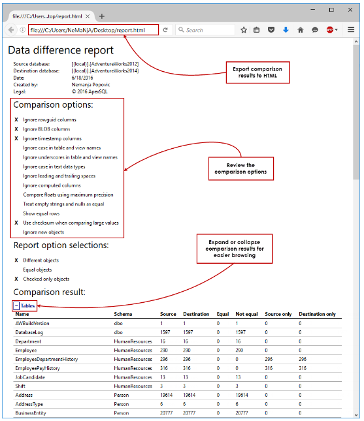Click the Adblock Plus icon
This screenshot has width=364, height=421.
coord(329,30)
